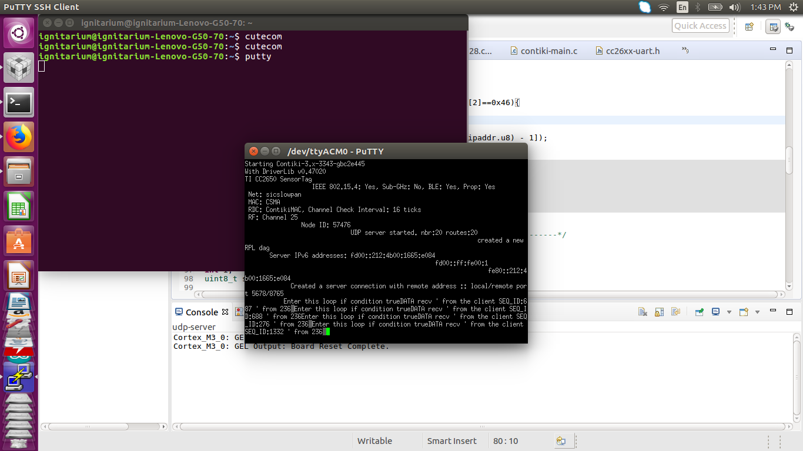Click the putty command line in terminal
Screen dimensions: 803x451
(x=155, y=56)
